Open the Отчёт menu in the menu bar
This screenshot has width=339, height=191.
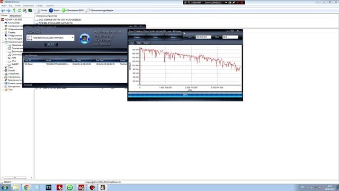pos(17,6)
